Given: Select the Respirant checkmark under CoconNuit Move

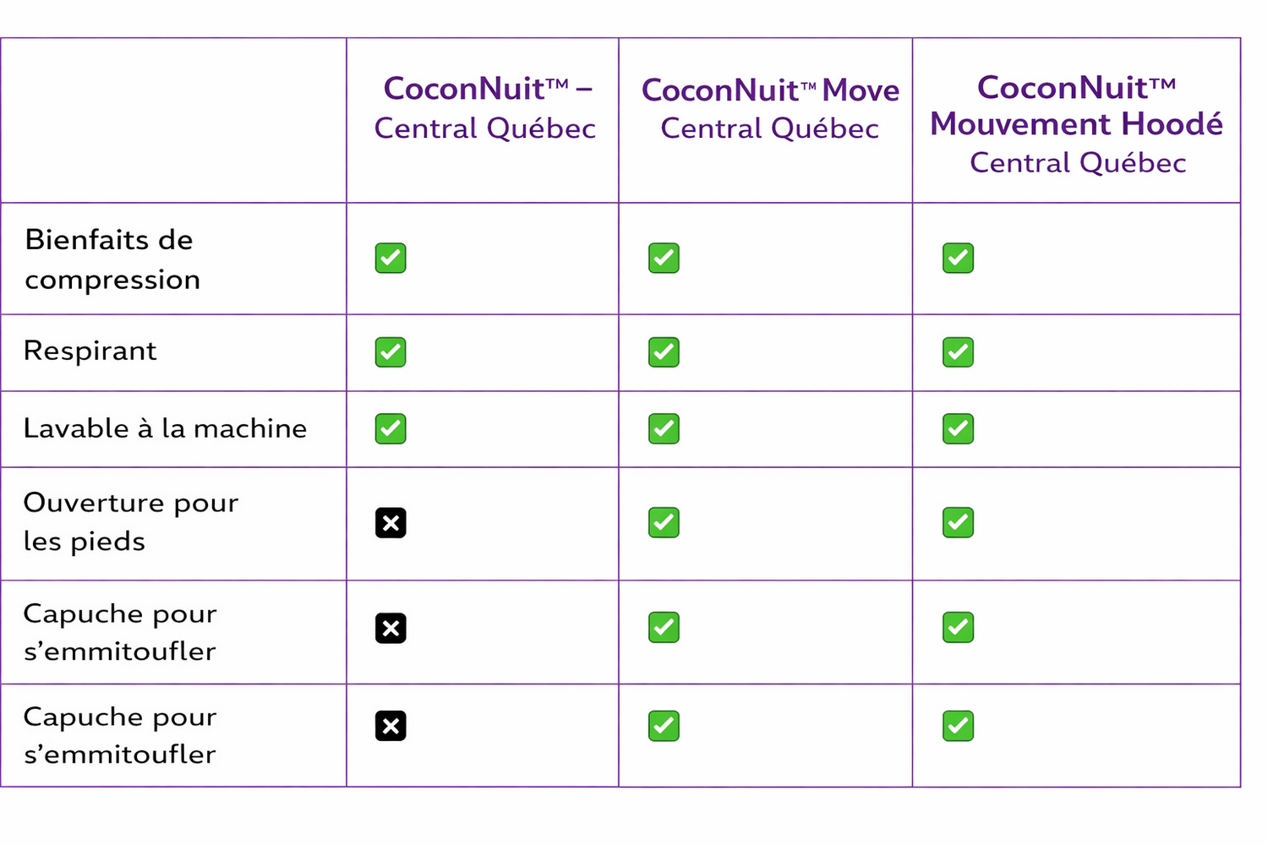Looking at the screenshot, I should pos(664,352).
